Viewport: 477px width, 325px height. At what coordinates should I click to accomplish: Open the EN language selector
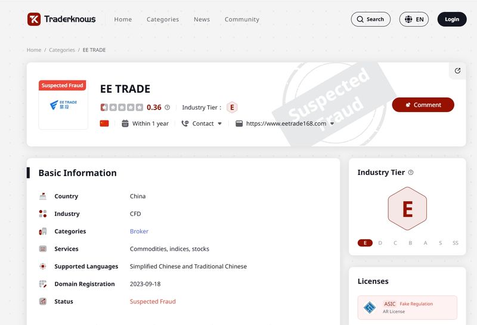pos(414,19)
